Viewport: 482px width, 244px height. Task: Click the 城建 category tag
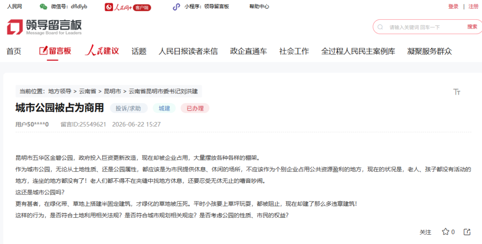(164, 108)
